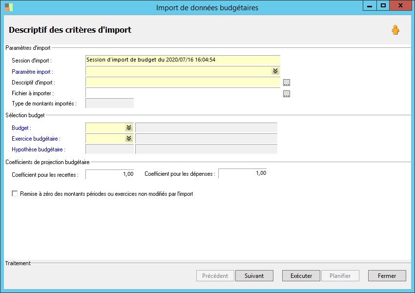Viewport: 415px width, 293px height.
Task: Click the Fichier à importer field
Action: pyautogui.click(x=183, y=93)
